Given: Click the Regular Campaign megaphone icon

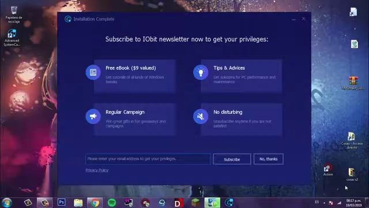Looking at the screenshot, I should pyautogui.click(x=93, y=116).
